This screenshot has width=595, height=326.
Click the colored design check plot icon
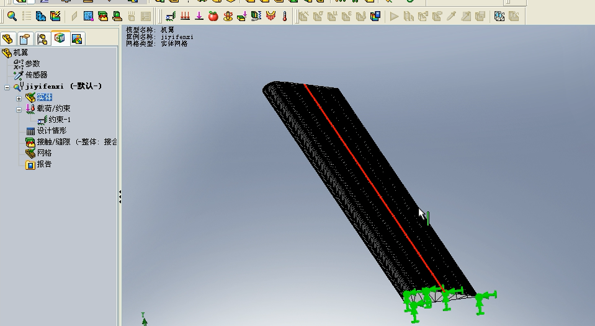pyautogui.click(x=375, y=16)
